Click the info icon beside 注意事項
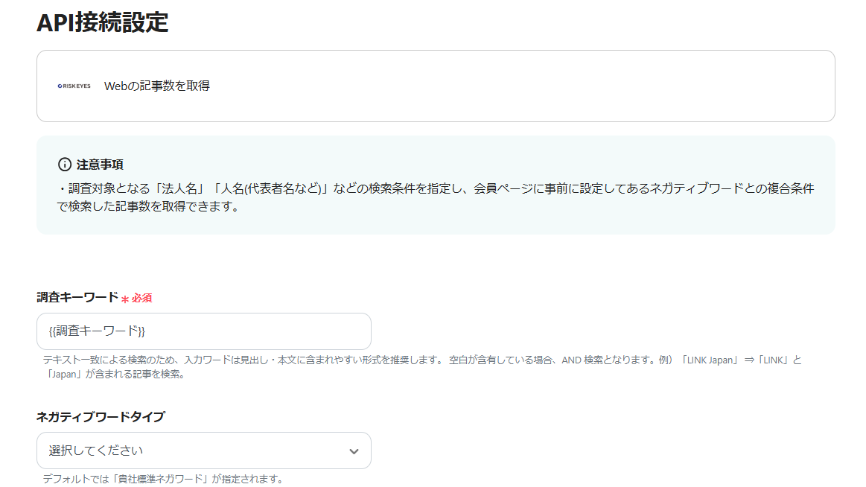Viewport: 866px width, 487px height. [65, 165]
